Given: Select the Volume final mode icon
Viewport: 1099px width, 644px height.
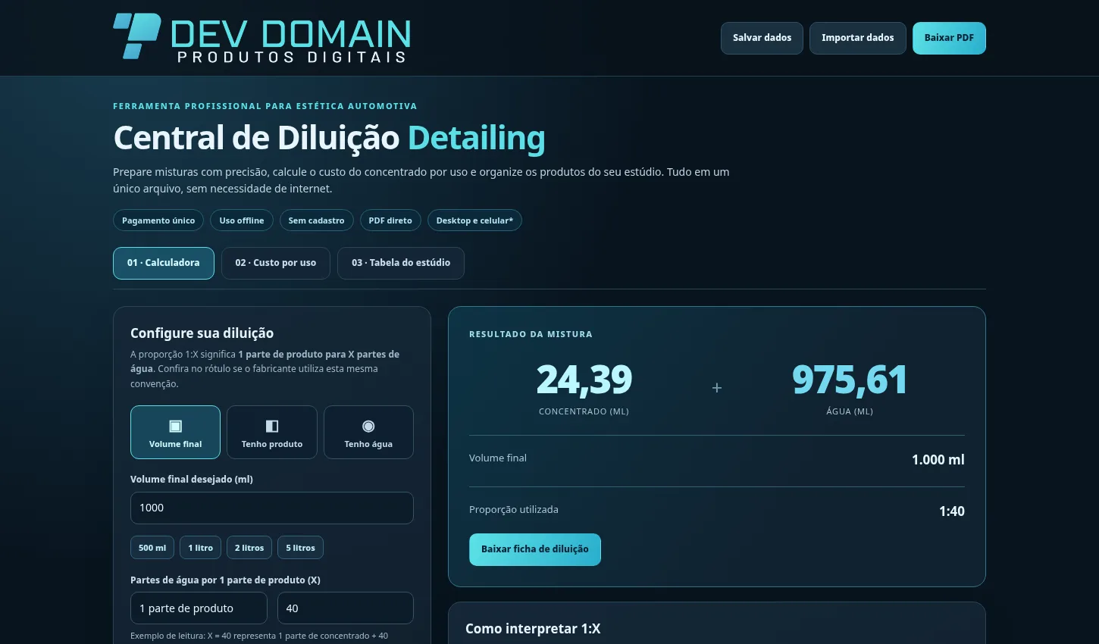Looking at the screenshot, I should click(x=175, y=426).
